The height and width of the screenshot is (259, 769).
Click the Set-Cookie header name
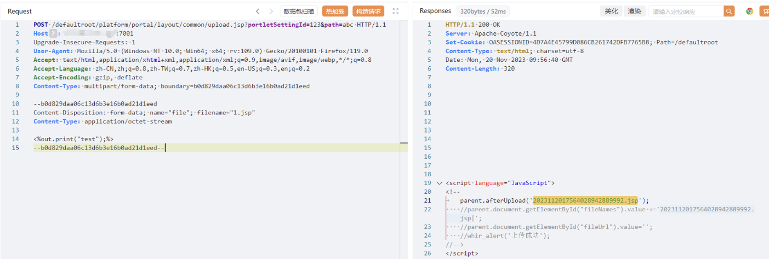[x=465, y=42]
